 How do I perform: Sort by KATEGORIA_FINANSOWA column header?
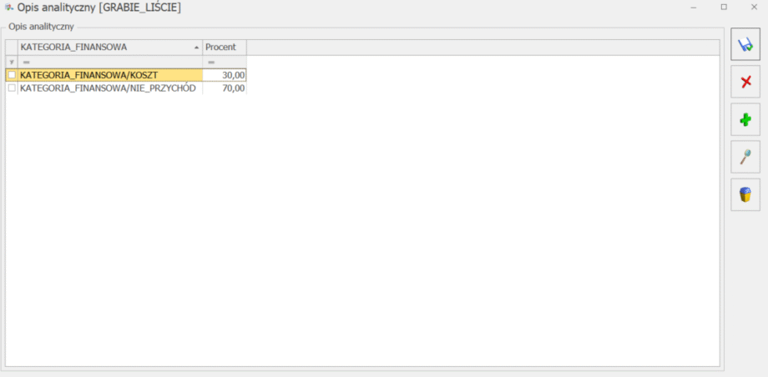point(110,47)
